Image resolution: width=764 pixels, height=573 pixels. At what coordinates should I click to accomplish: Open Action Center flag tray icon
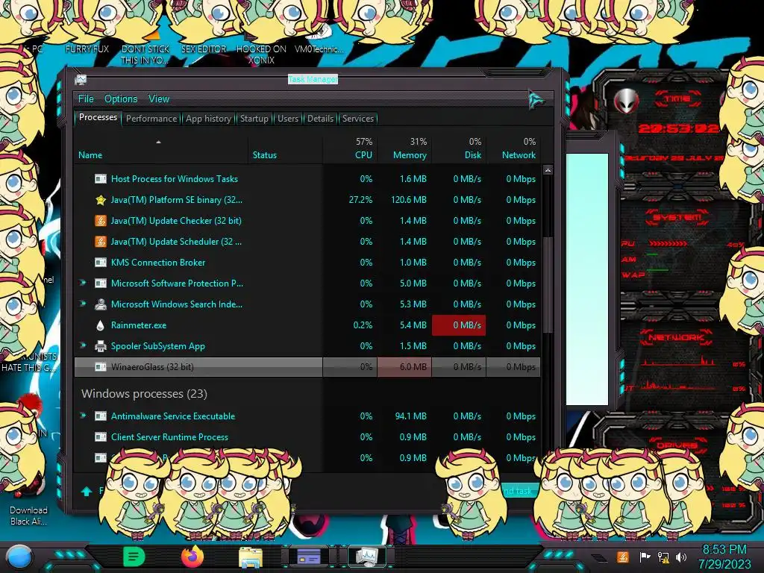point(645,557)
